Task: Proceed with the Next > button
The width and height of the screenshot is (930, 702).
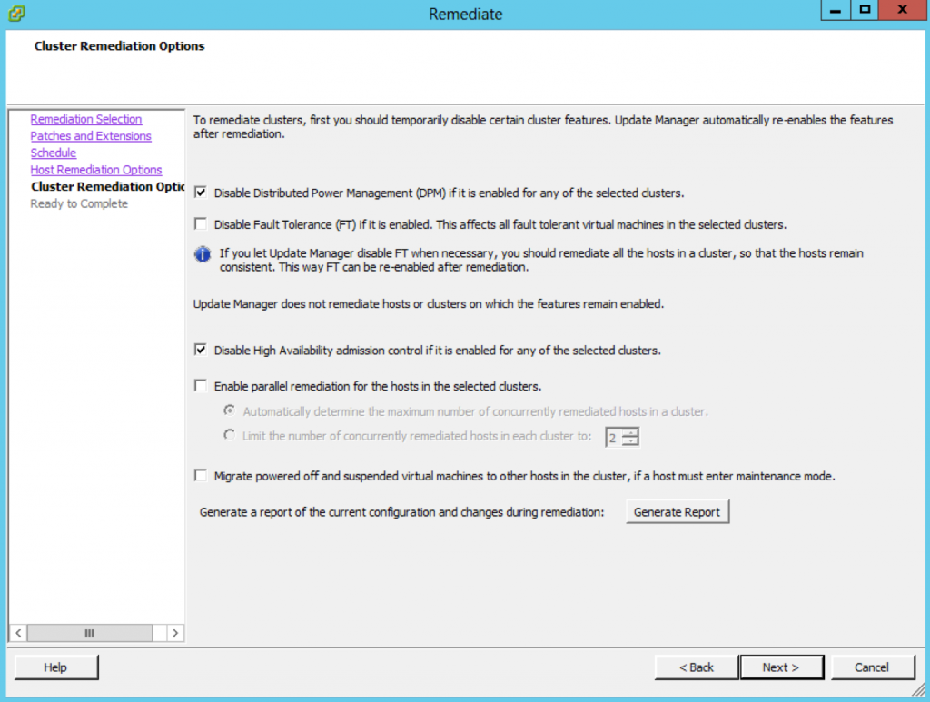Action: (781, 667)
